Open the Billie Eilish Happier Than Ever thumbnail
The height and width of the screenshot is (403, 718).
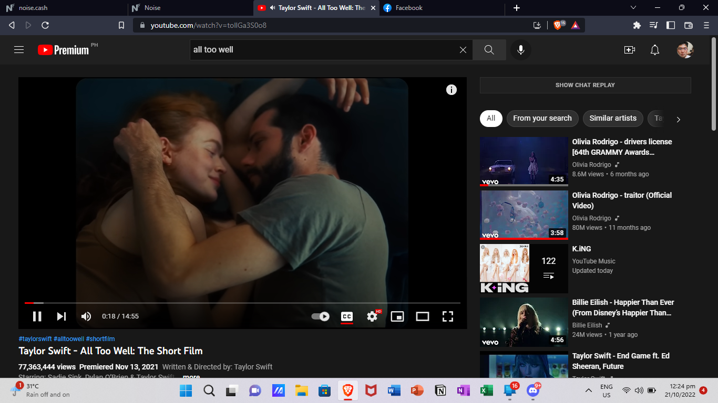click(x=524, y=322)
